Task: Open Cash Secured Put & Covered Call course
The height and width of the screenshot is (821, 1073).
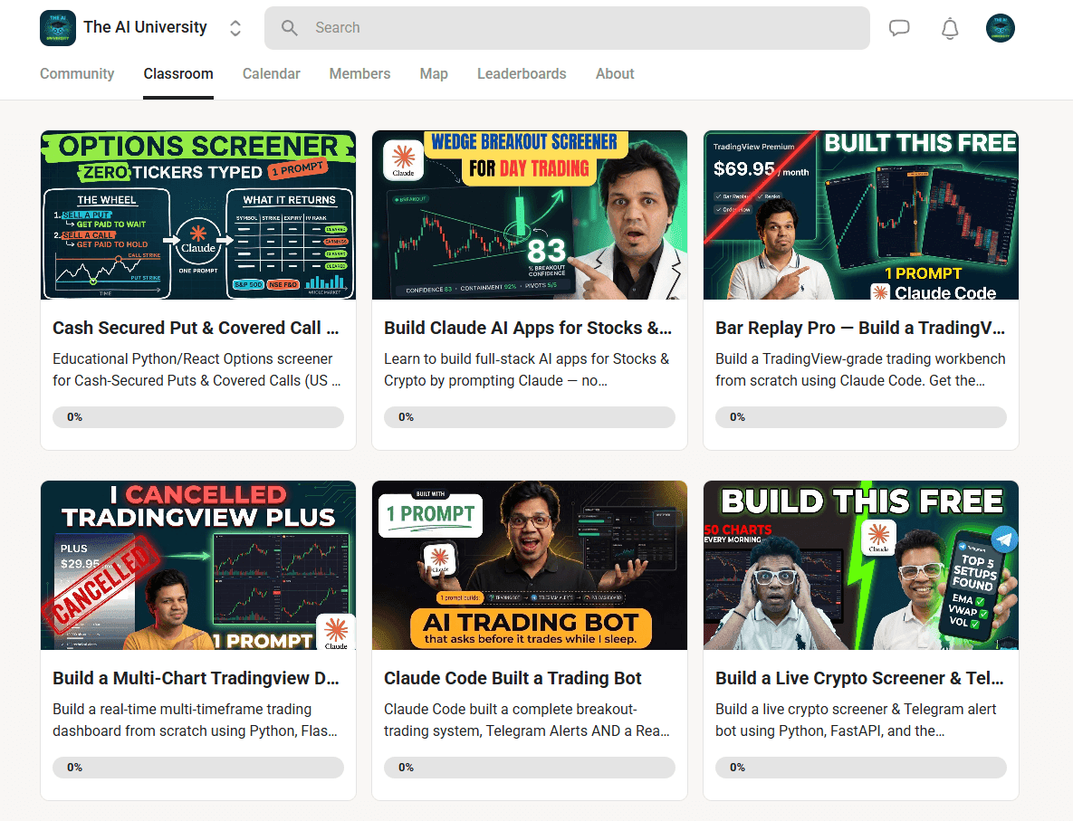Action: point(196,329)
